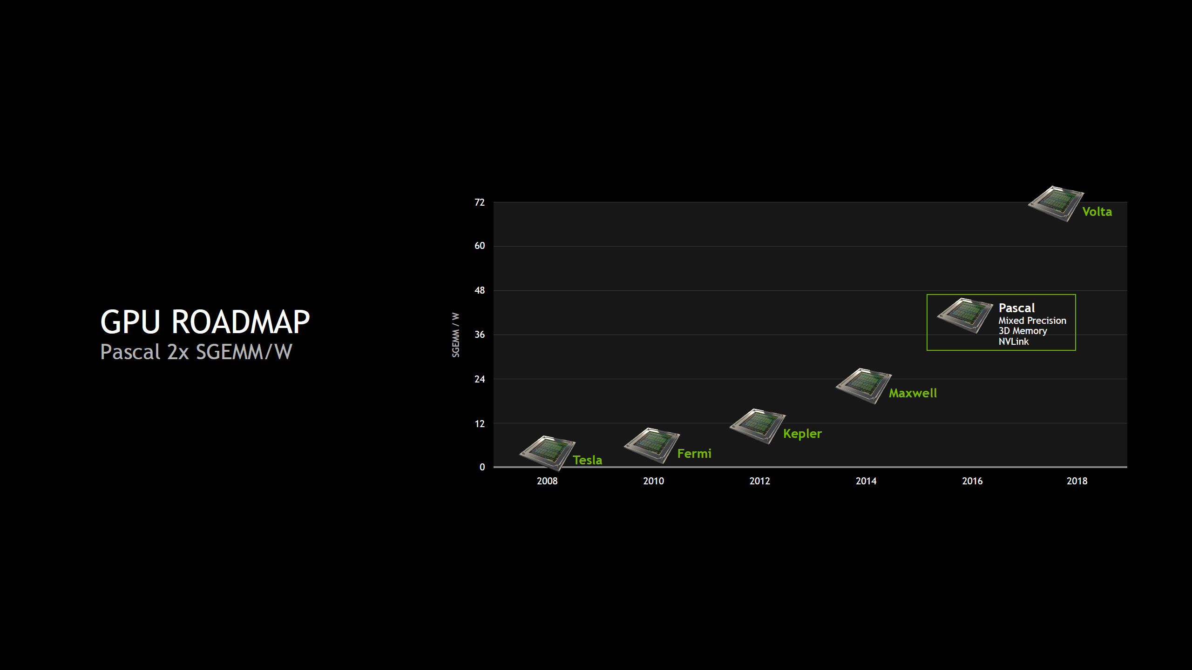Click the NVLink text in Pascal box
This screenshot has height=670, width=1192.
(1013, 342)
